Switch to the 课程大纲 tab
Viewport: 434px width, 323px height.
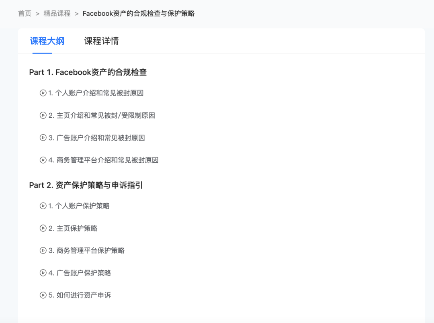click(47, 41)
